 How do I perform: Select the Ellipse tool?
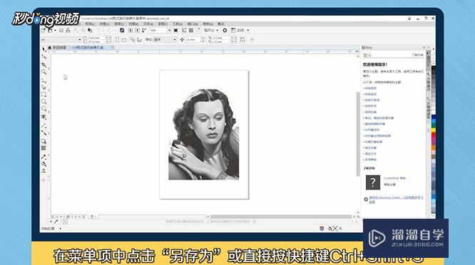pyautogui.click(x=44, y=102)
